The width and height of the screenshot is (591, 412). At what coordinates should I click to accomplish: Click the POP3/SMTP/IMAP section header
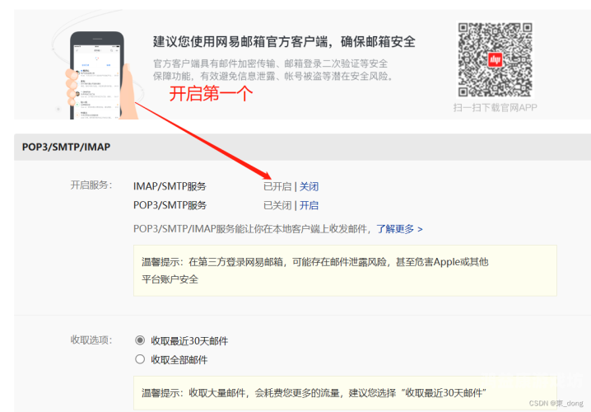tap(302, 147)
